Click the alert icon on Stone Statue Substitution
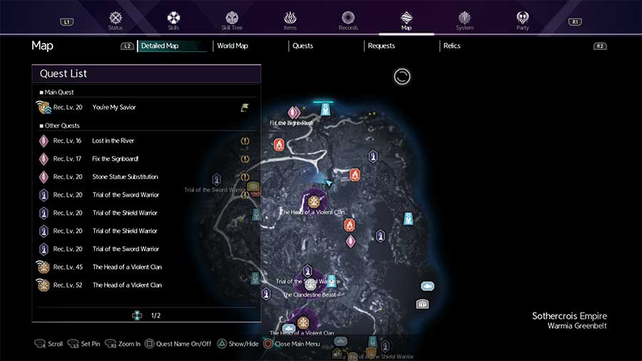This screenshot has height=361, width=642. (x=245, y=177)
